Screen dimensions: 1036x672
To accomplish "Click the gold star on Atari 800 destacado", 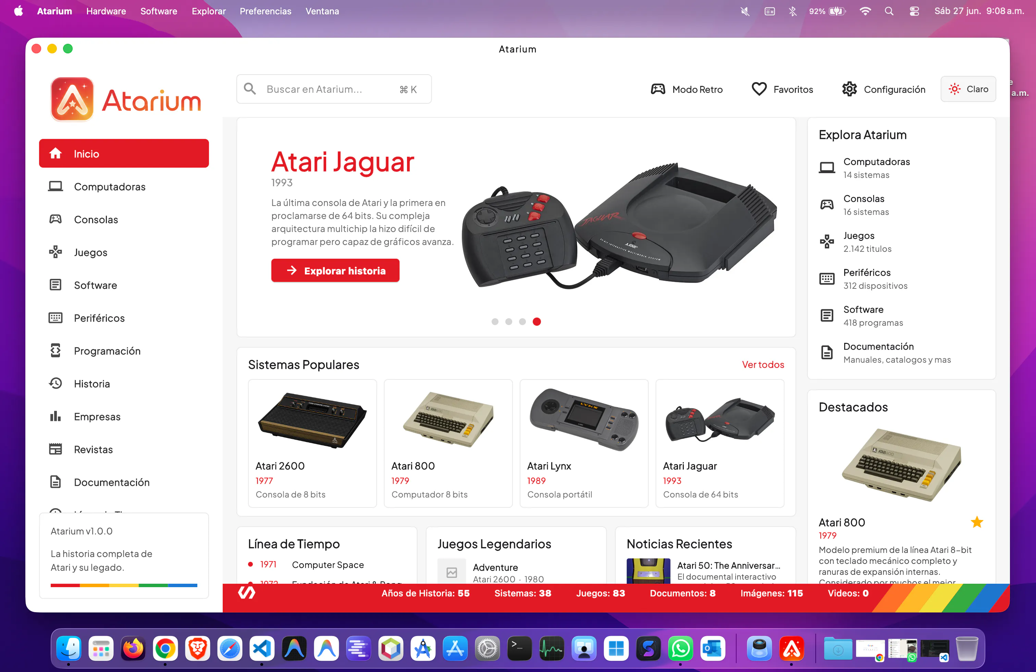I will 977,522.
